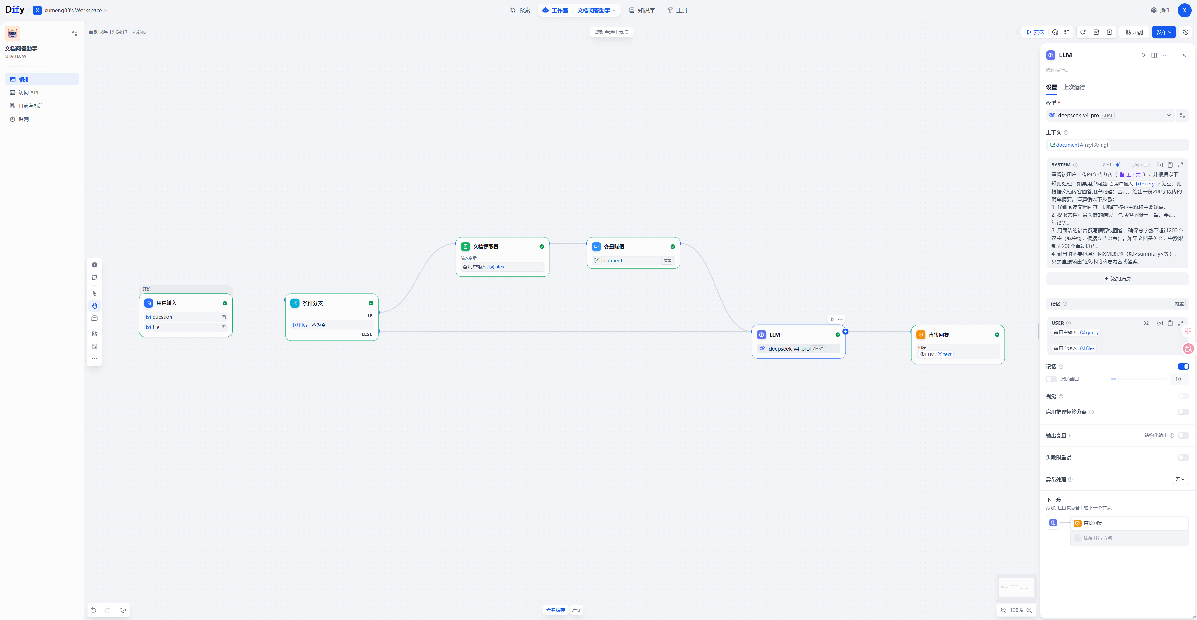
Task: Expand SYSTEM prompt editor to fullscreen
Action: (1180, 165)
